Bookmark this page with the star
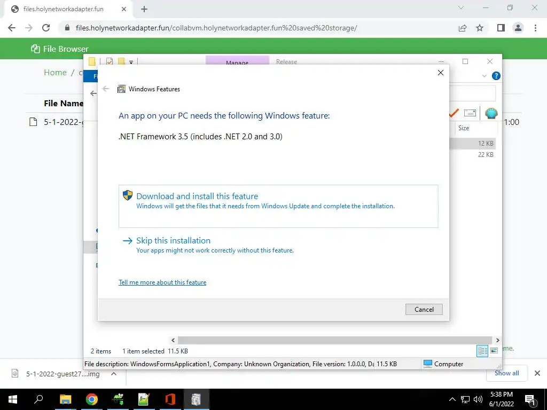Screen dimensions: 547x410 (x=480, y=28)
